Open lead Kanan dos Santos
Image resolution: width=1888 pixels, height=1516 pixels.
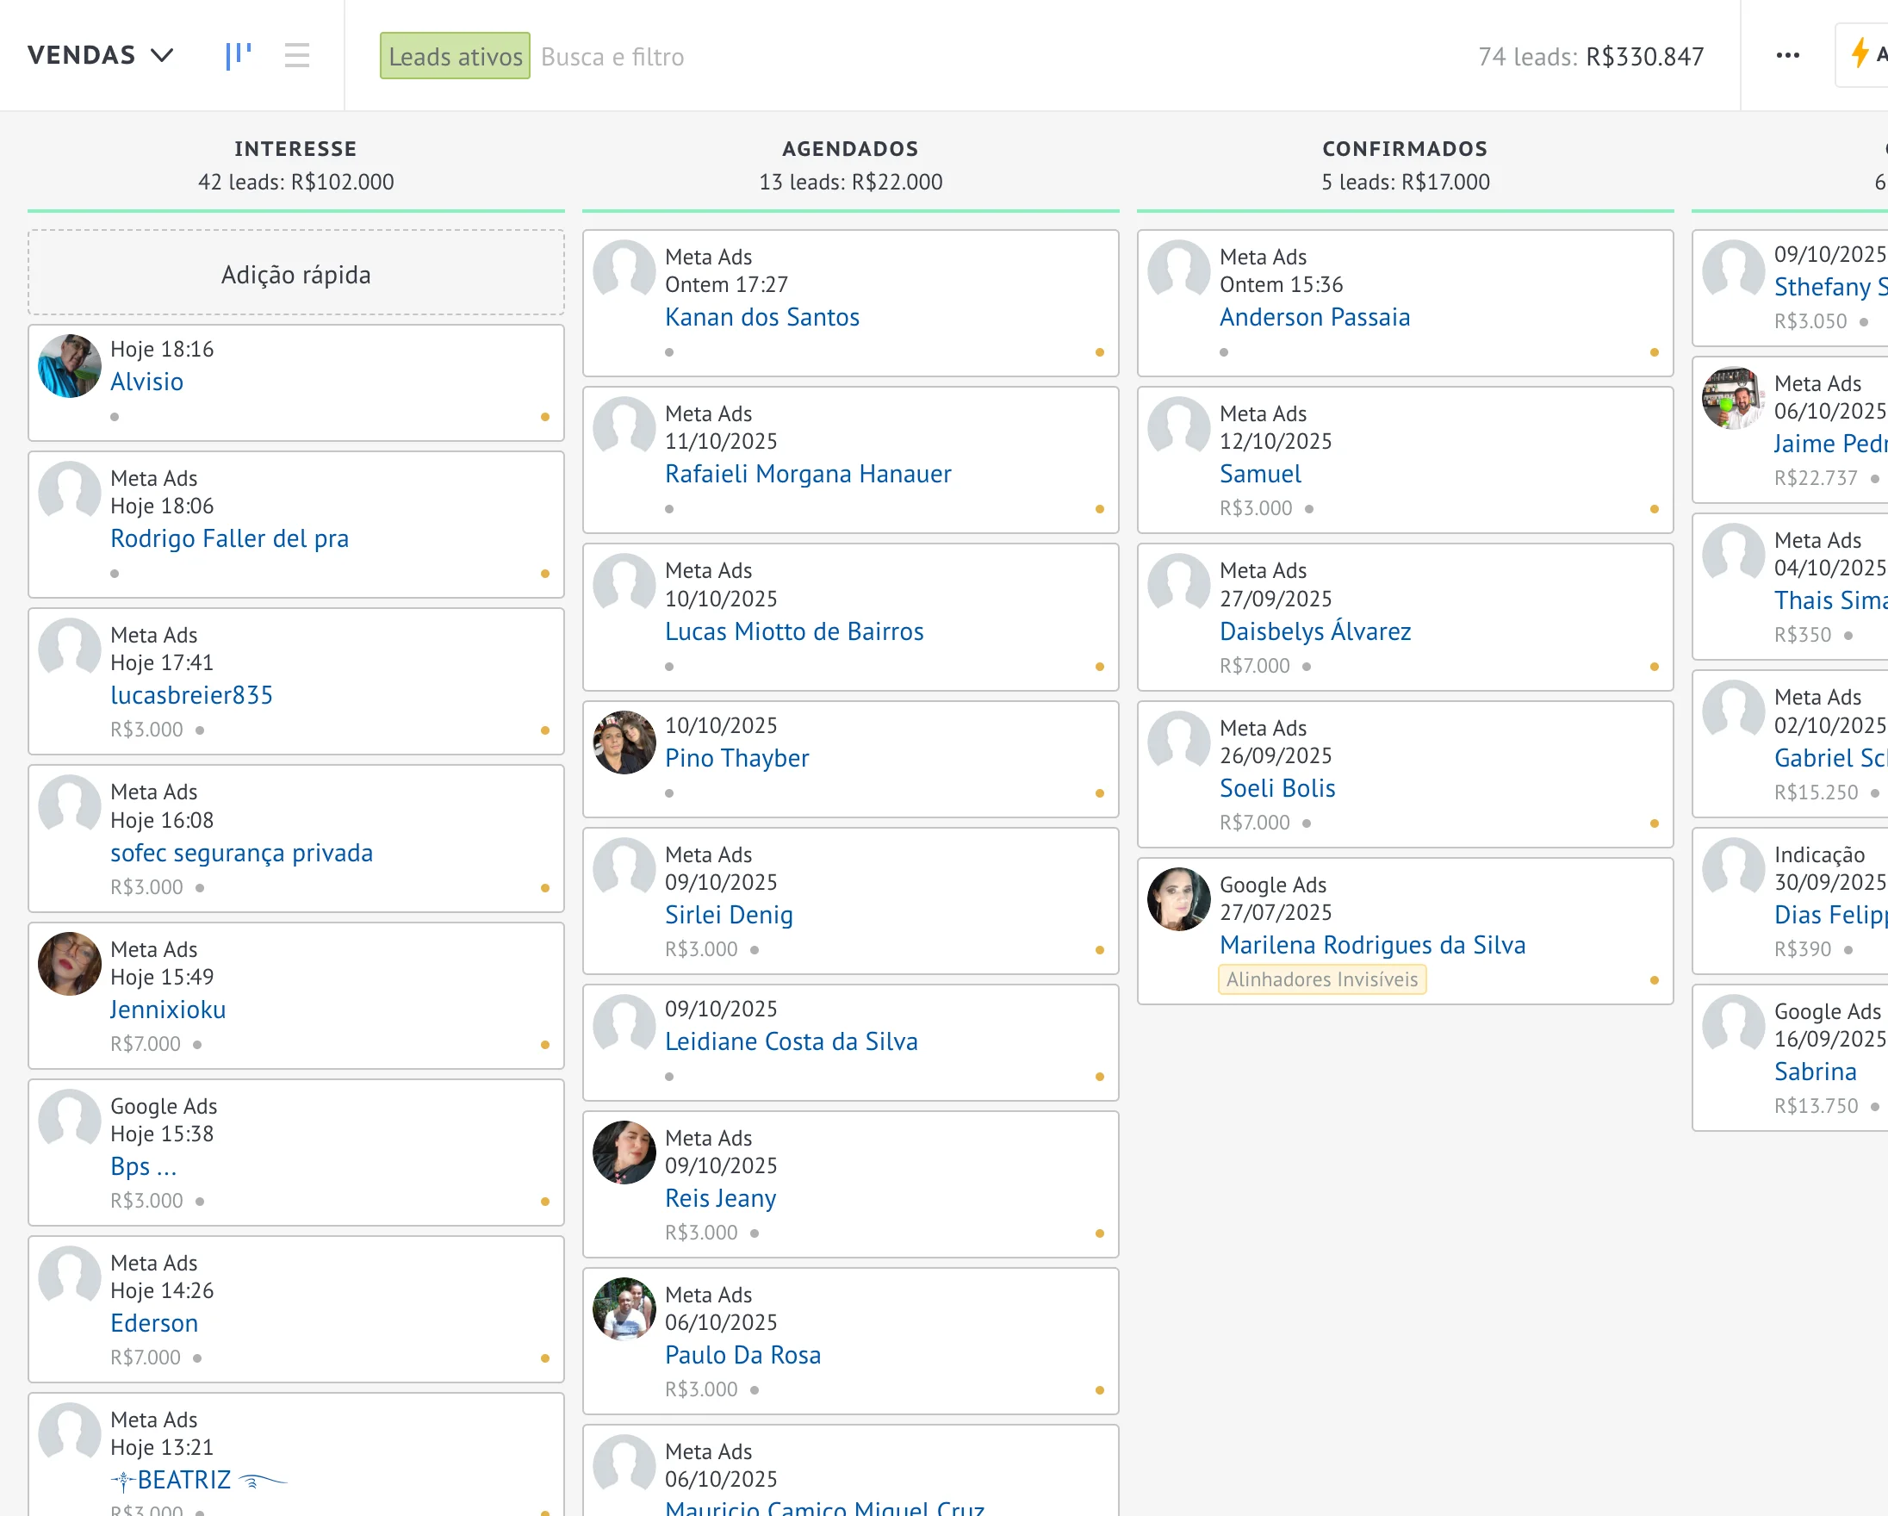762,317
